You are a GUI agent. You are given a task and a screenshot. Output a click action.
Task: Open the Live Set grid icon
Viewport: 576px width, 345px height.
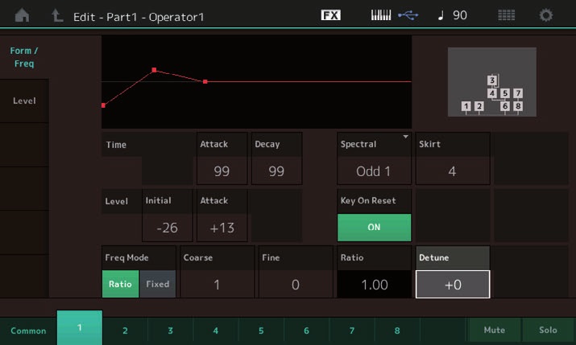(x=506, y=15)
